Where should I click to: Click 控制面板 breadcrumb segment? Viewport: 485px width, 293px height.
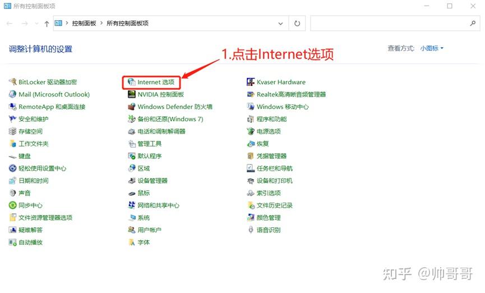[x=84, y=23]
